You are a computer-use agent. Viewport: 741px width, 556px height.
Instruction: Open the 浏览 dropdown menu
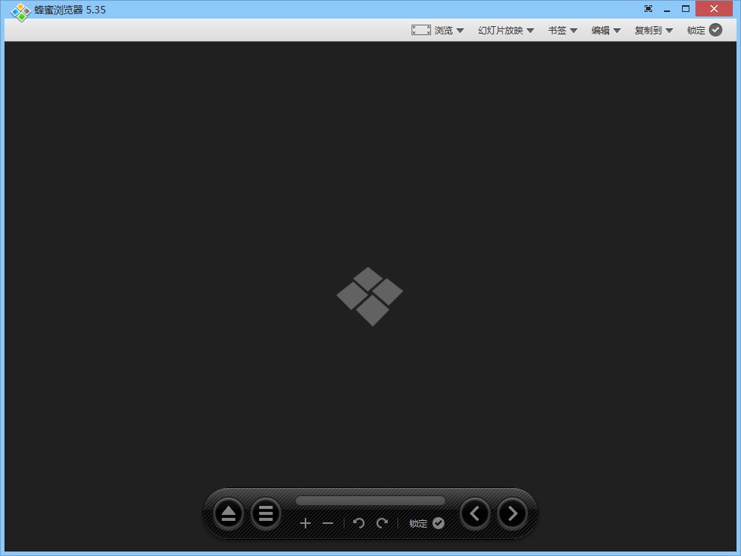pyautogui.click(x=446, y=30)
